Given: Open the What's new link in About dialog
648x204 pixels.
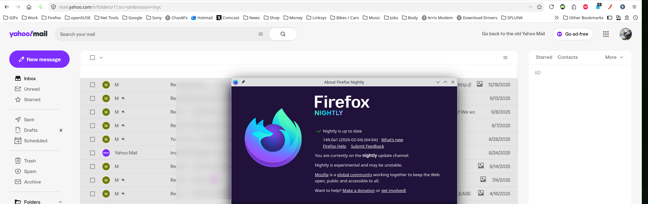Looking at the screenshot, I should (392, 140).
